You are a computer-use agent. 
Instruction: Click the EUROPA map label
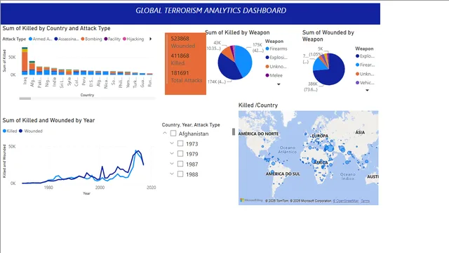point(320,136)
